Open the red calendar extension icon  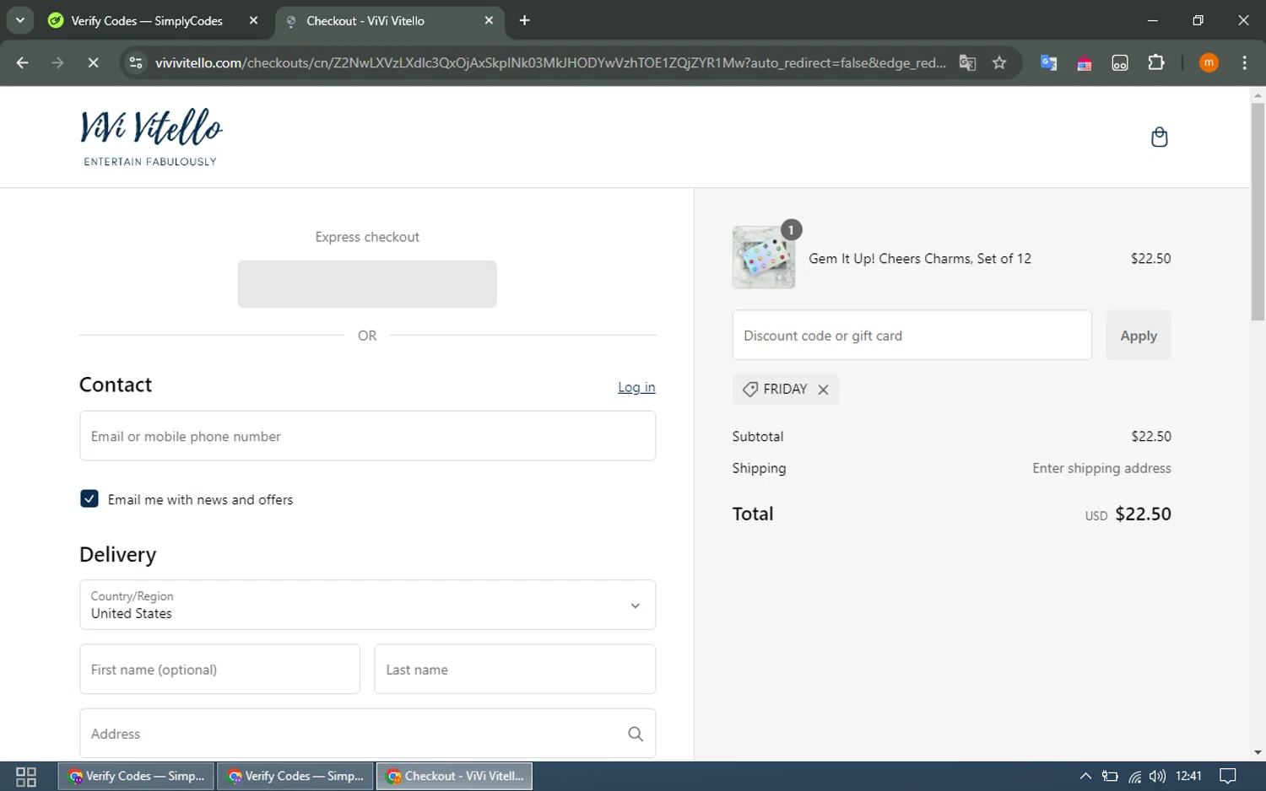[x=1084, y=63]
